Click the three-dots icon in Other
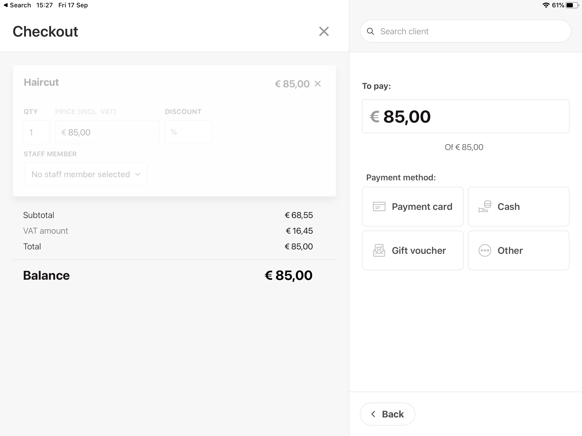Screen dimensions: 582x436 coord(485,250)
